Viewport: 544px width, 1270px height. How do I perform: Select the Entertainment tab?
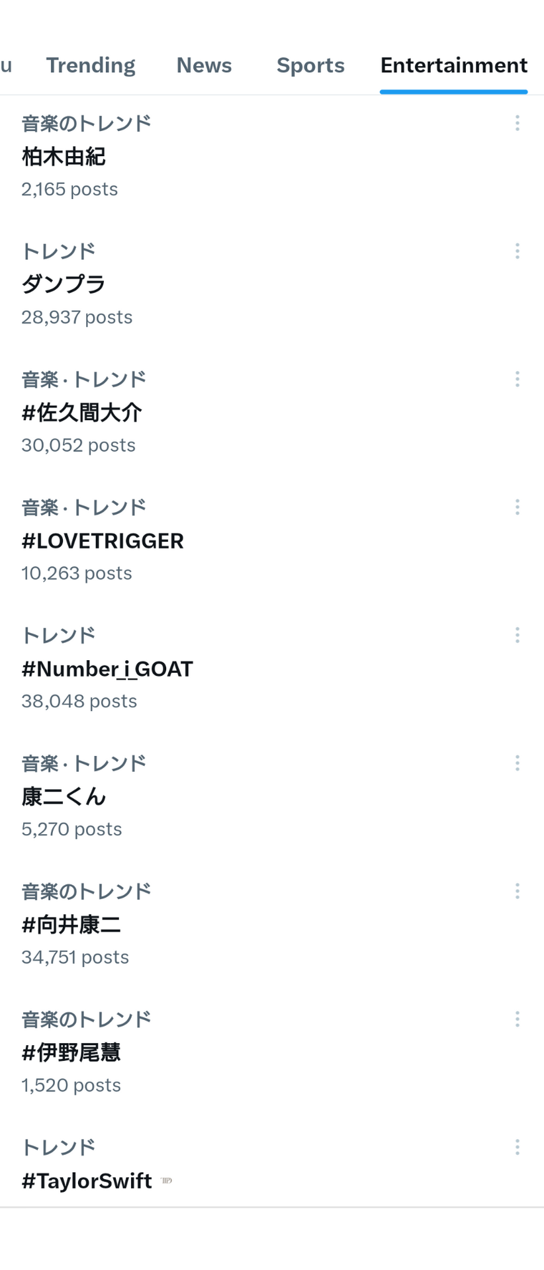(x=453, y=65)
